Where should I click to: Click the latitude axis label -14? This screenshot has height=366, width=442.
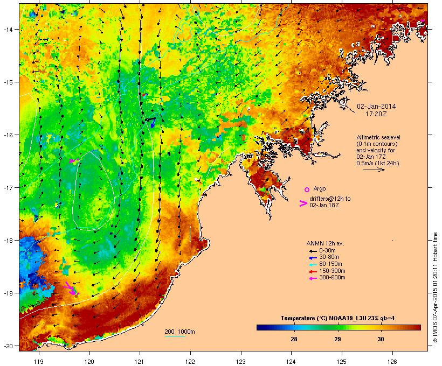click(x=8, y=29)
